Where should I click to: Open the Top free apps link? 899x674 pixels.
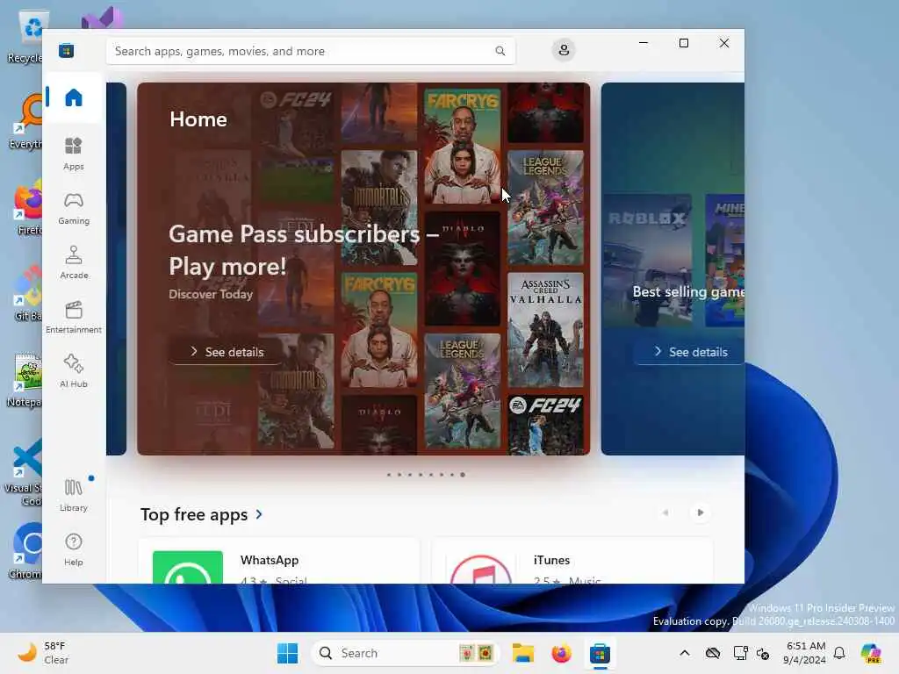tap(194, 514)
